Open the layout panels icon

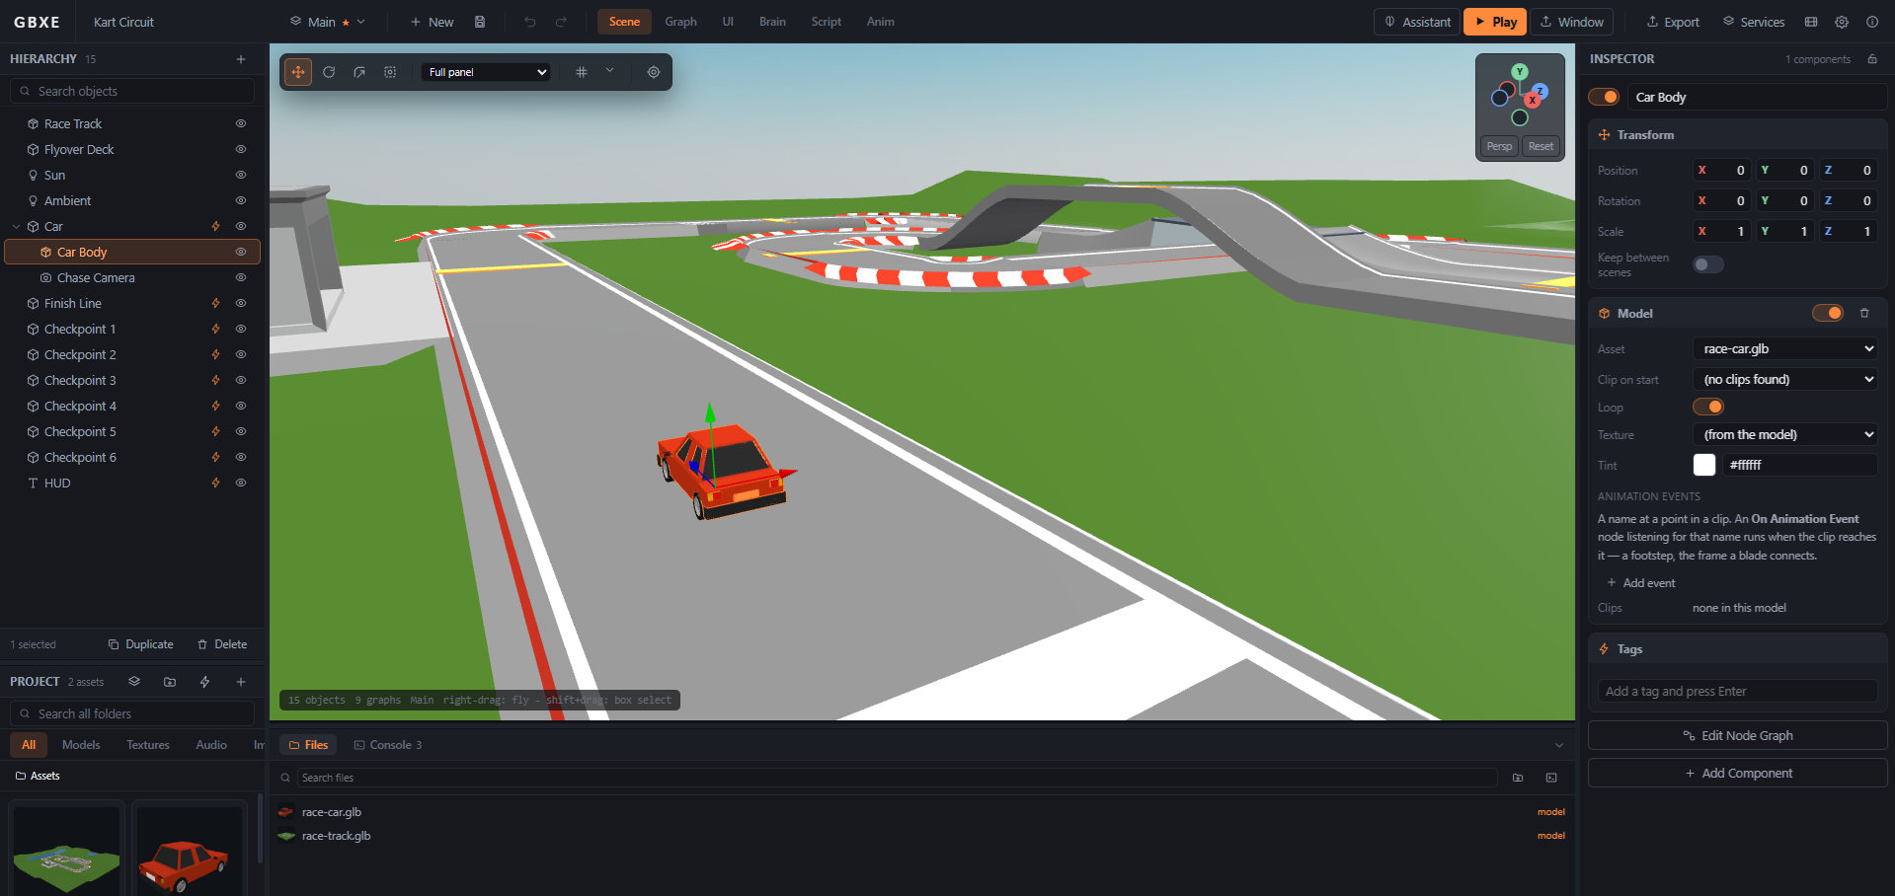click(1811, 22)
